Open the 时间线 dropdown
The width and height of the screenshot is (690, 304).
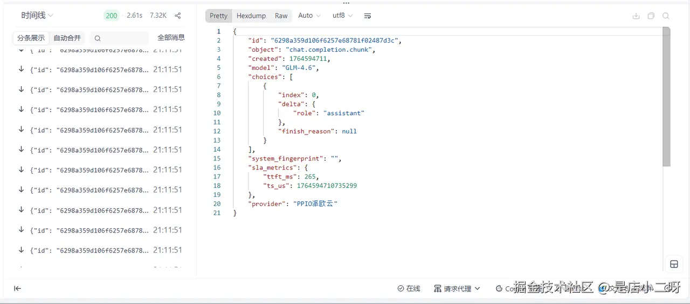tap(37, 16)
